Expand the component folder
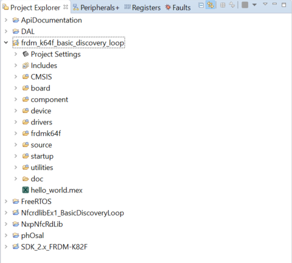The width and height of the screenshot is (292, 263). coord(16,100)
